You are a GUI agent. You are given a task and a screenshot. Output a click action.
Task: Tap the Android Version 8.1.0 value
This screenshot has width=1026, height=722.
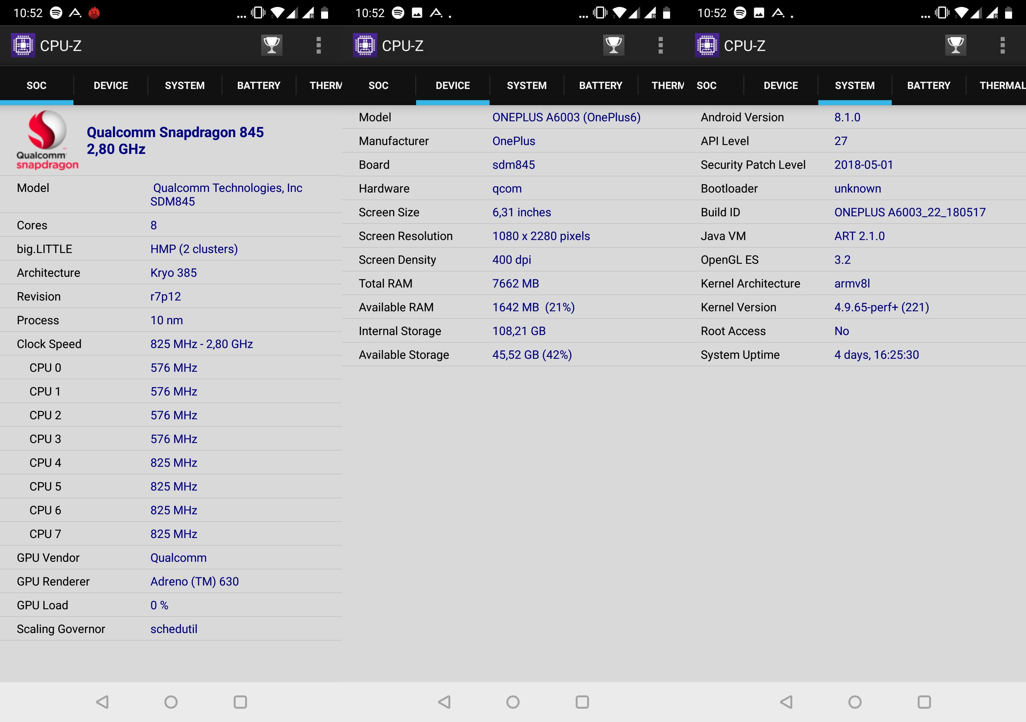tap(847, 117)
